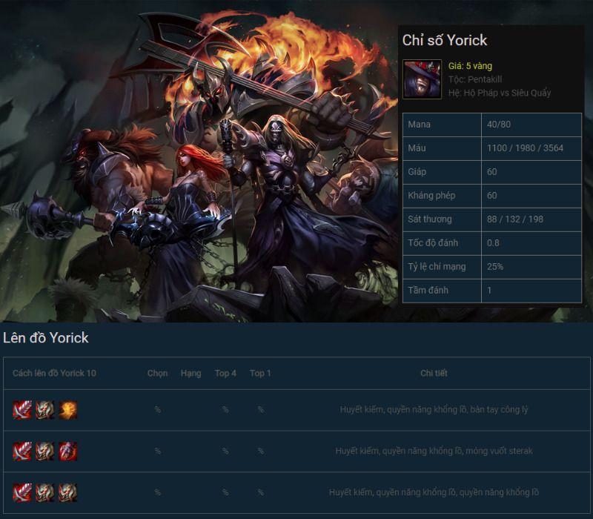Click the Top 4 column header

coord(225,374)
